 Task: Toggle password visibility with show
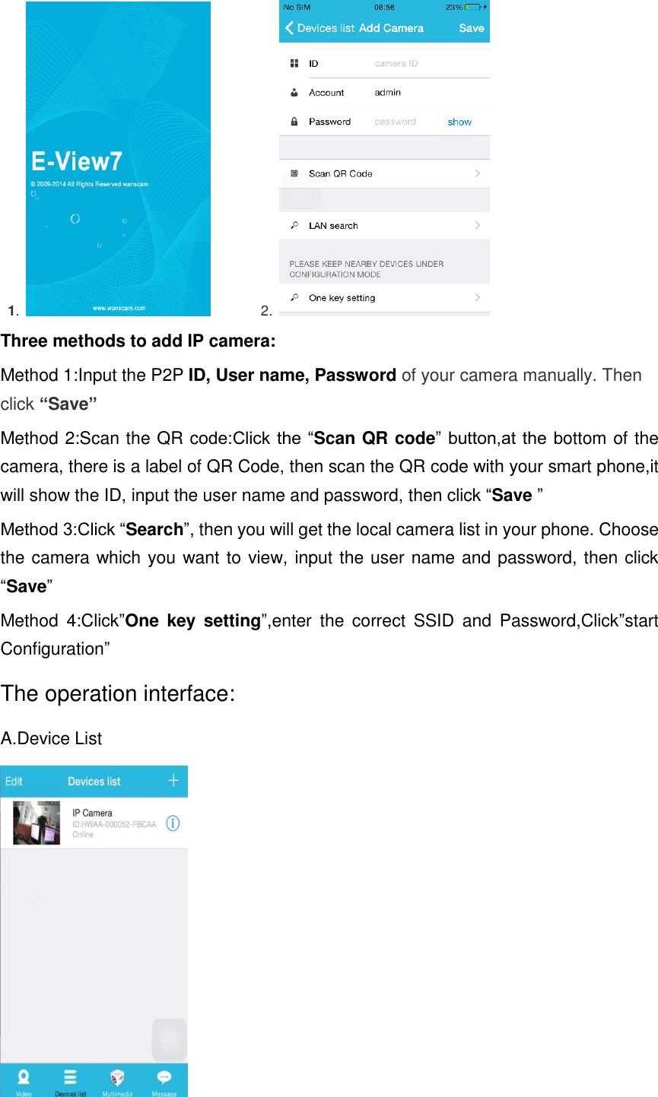(459, 121)
